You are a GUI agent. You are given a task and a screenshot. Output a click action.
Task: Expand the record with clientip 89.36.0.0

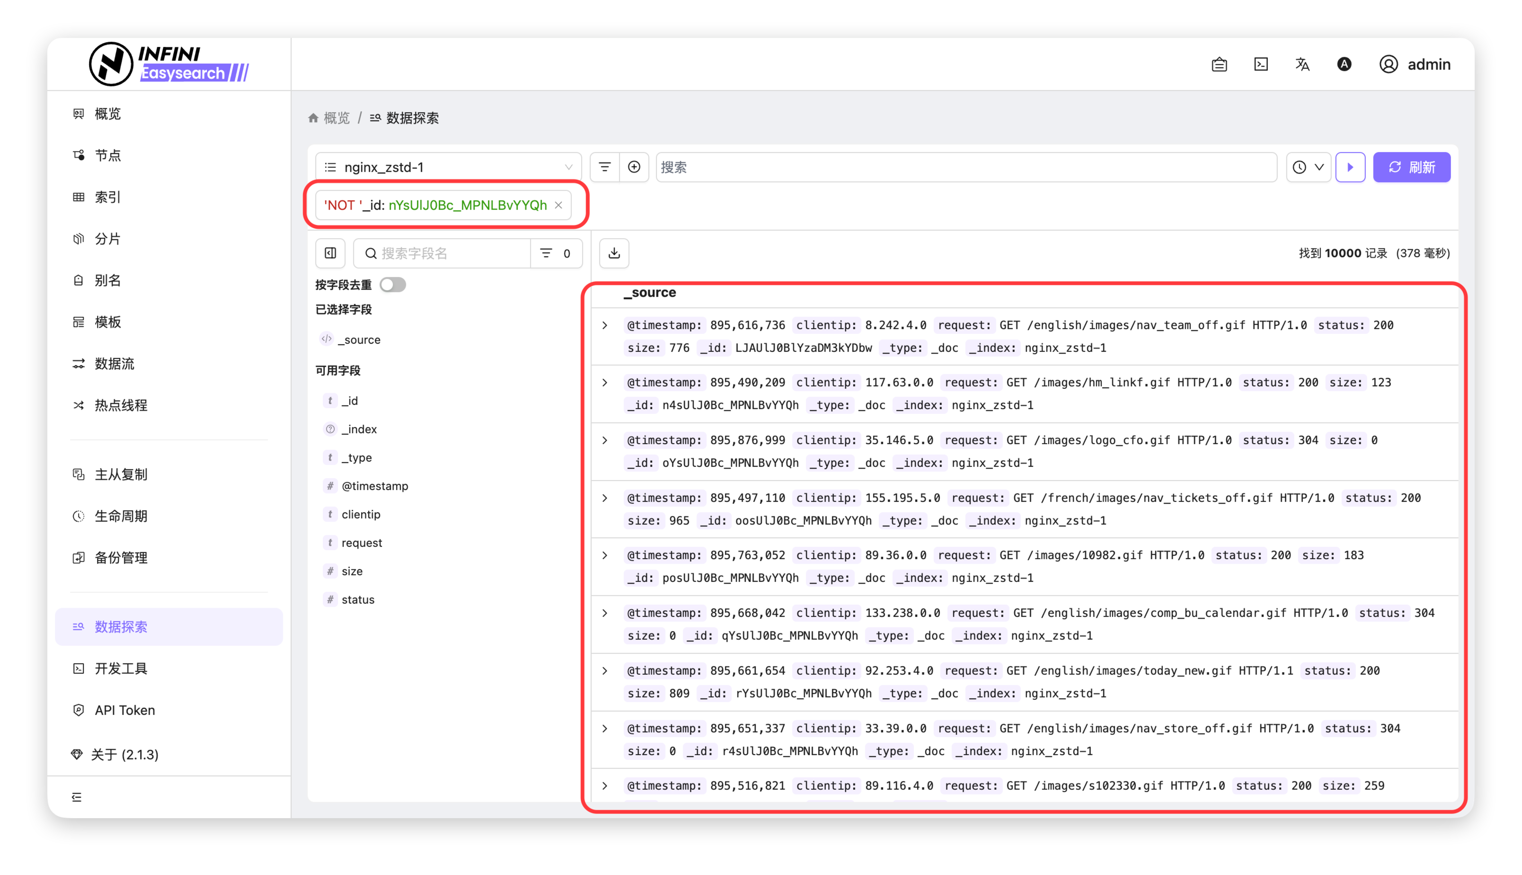click(x=605, y=555)
